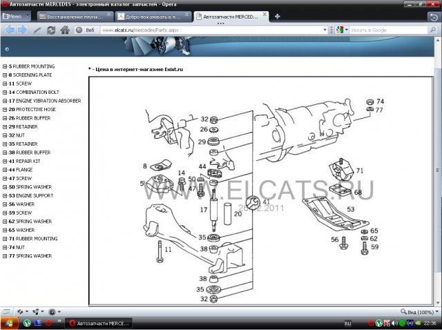
Task: Expand the 26 RUBBER BUFFER node
Action: (5, 118)
